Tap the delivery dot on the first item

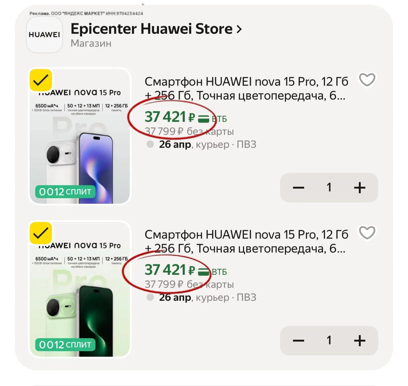pos(150,144)
